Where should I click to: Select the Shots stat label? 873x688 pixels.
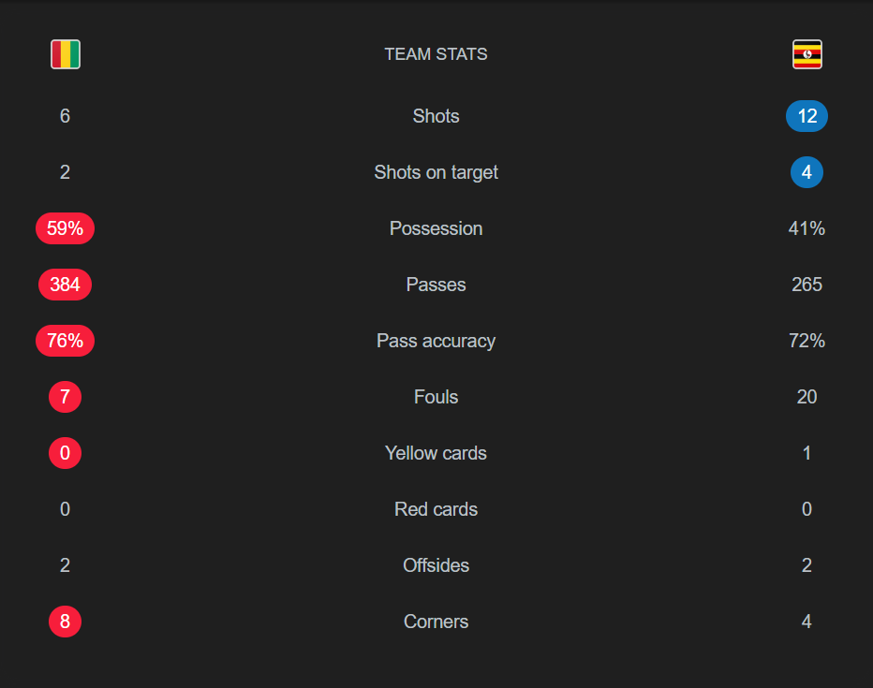coord(436,116)
